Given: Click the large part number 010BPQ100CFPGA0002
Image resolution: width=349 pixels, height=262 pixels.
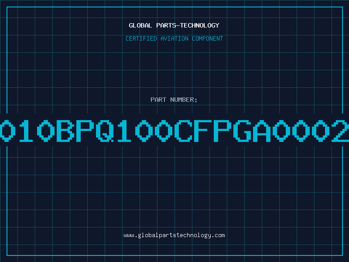Looking at the screenshot, I should [x=174, y=131].
